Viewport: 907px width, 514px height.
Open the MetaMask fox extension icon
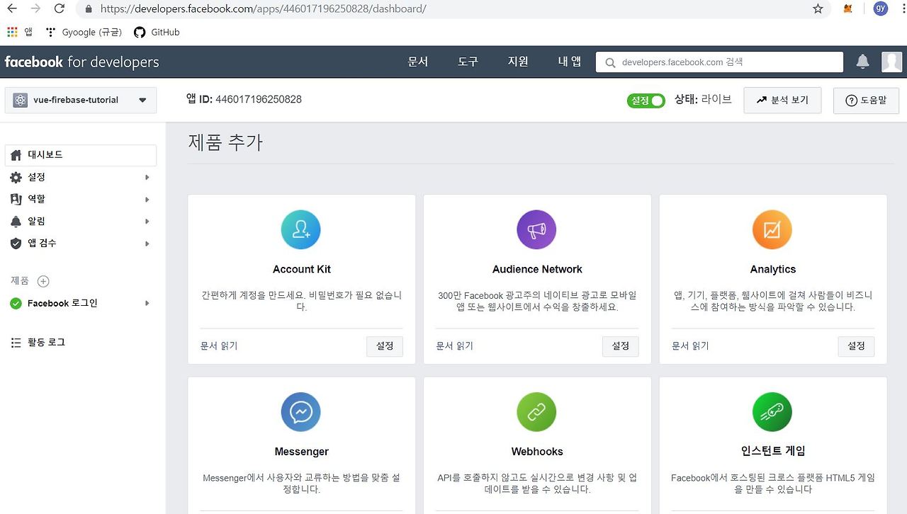848,9
